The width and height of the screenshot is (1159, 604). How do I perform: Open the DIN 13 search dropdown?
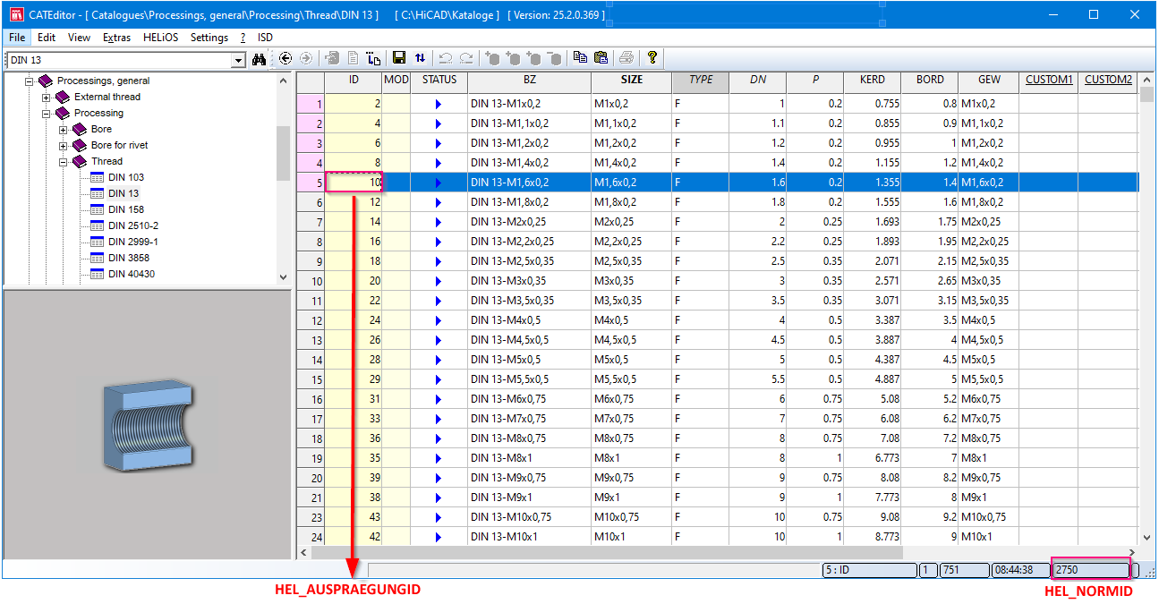pos(238,60)
